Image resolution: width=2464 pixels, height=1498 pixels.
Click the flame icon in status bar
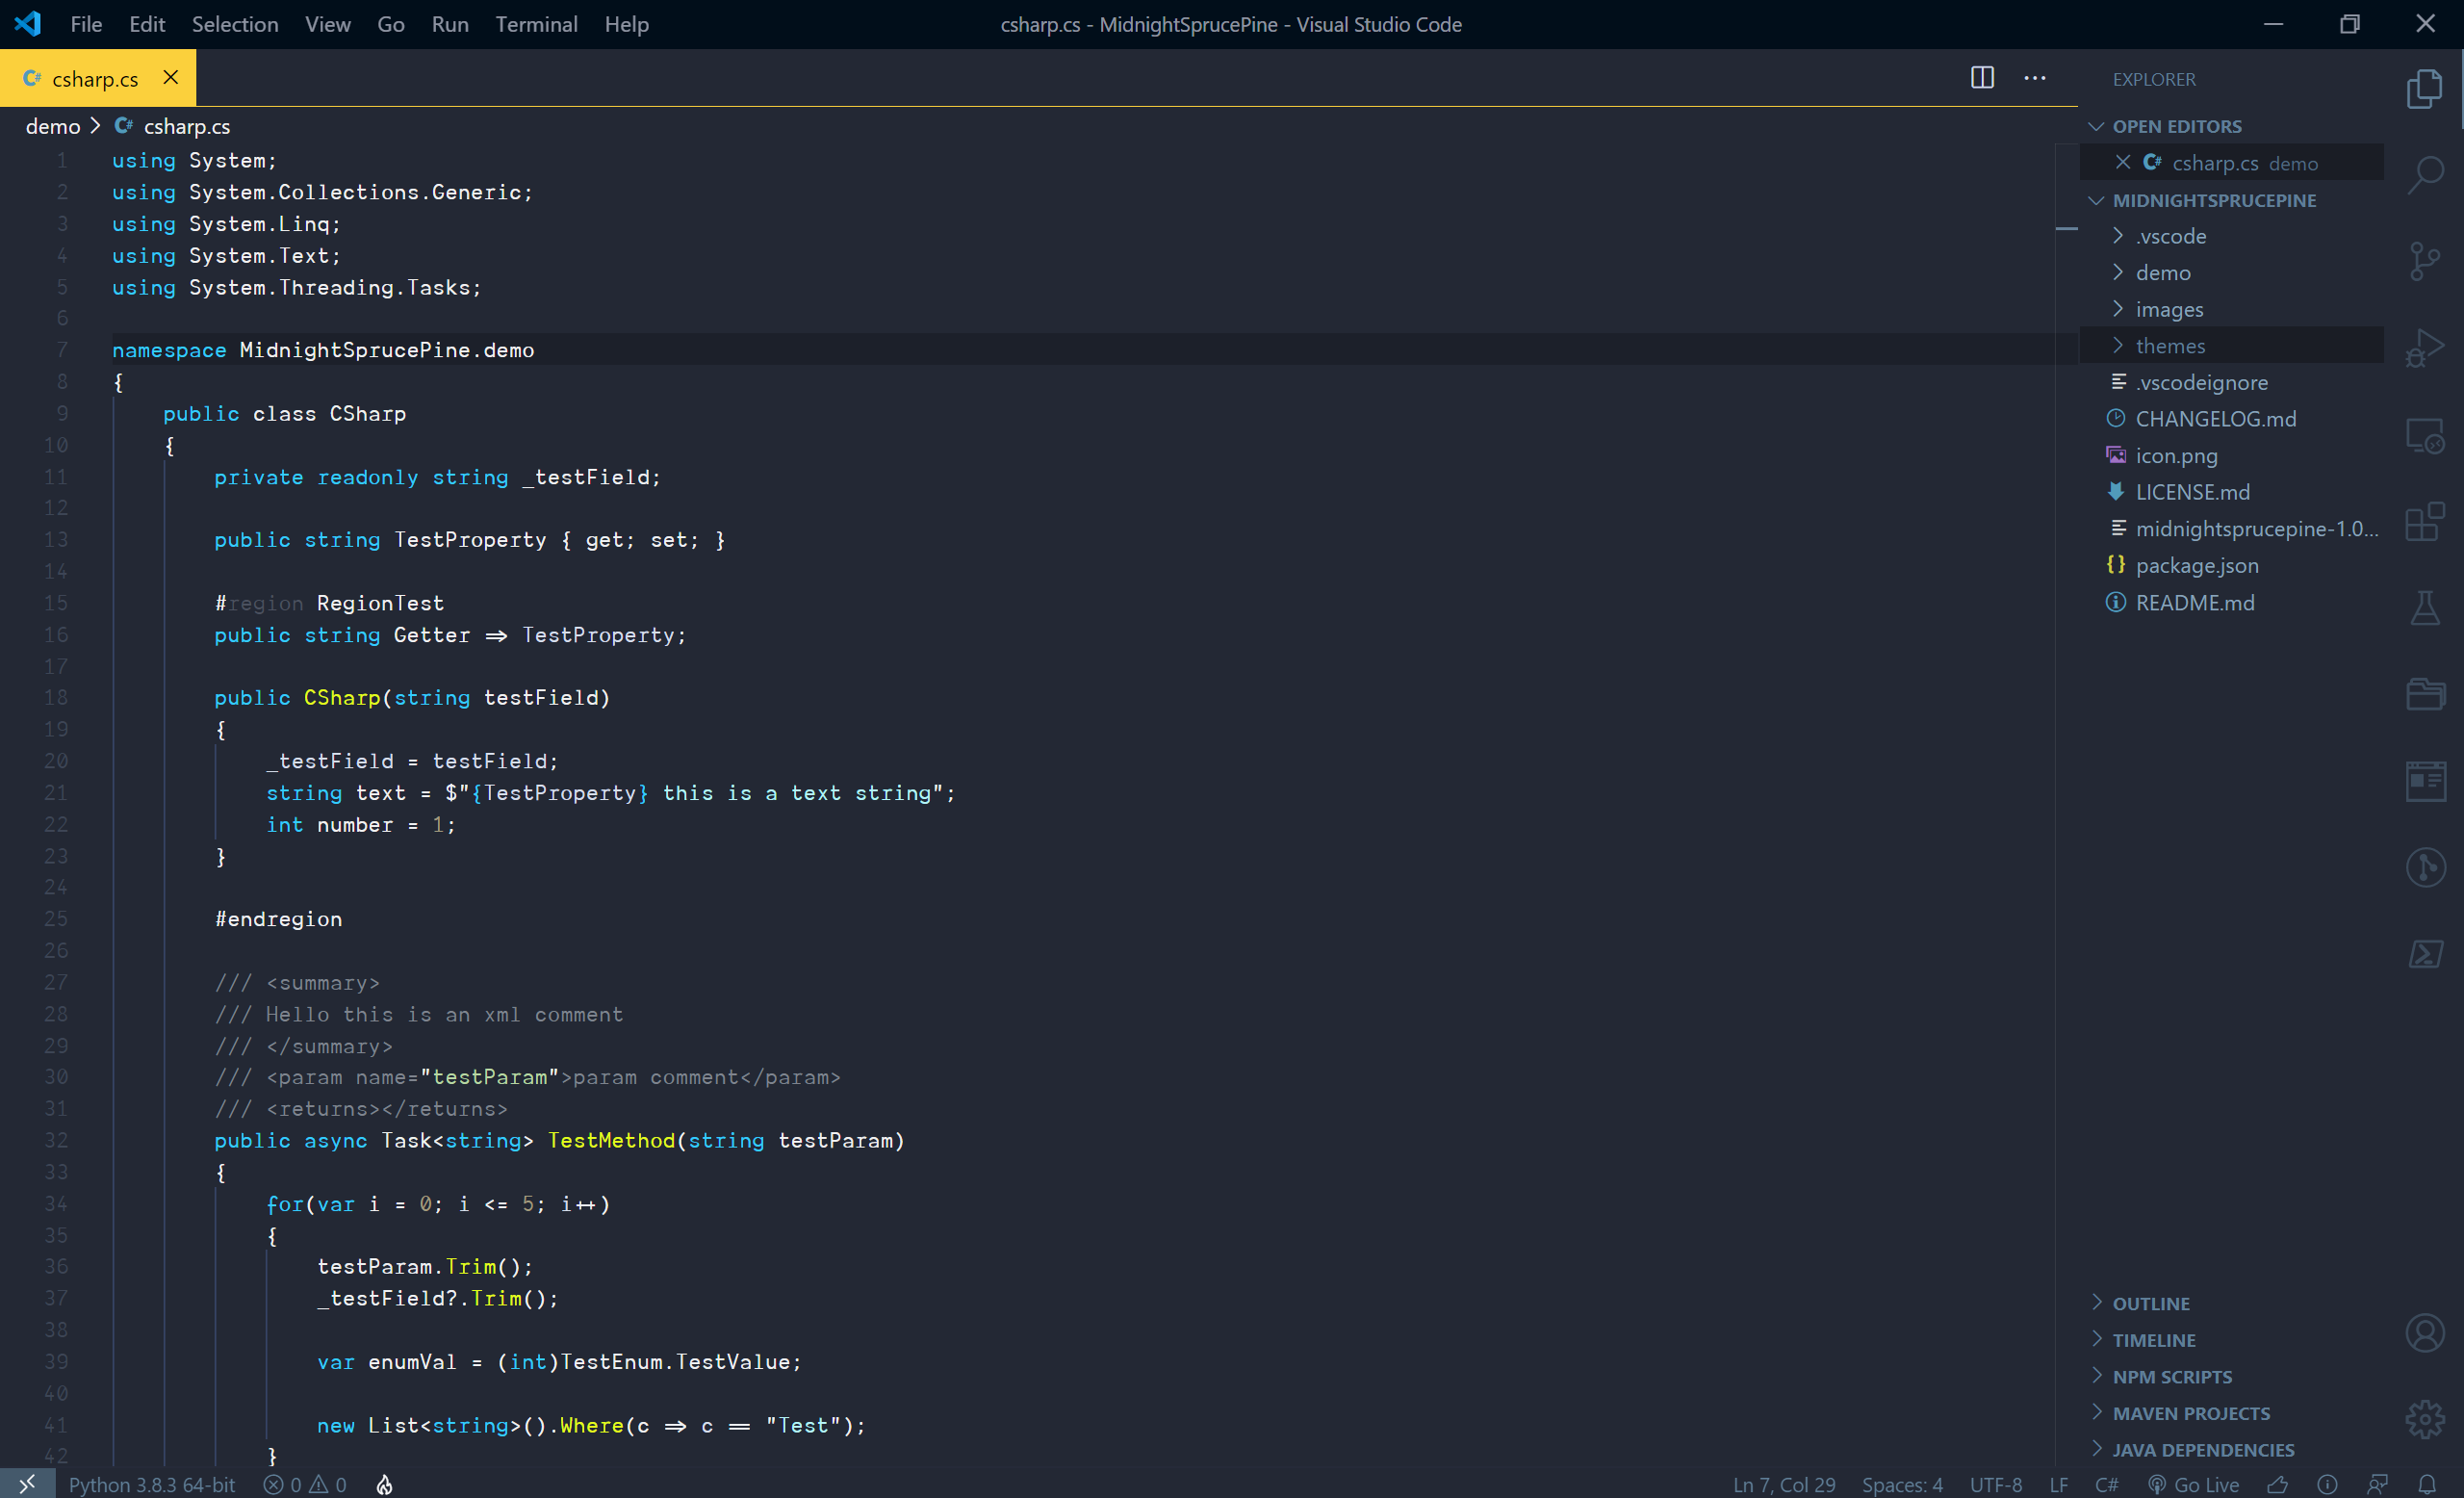[x=384, y=1484]
